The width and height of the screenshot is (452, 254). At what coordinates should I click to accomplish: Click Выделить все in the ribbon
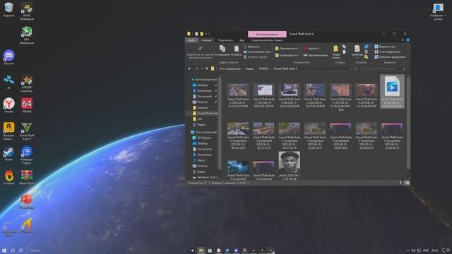point(385,47)
